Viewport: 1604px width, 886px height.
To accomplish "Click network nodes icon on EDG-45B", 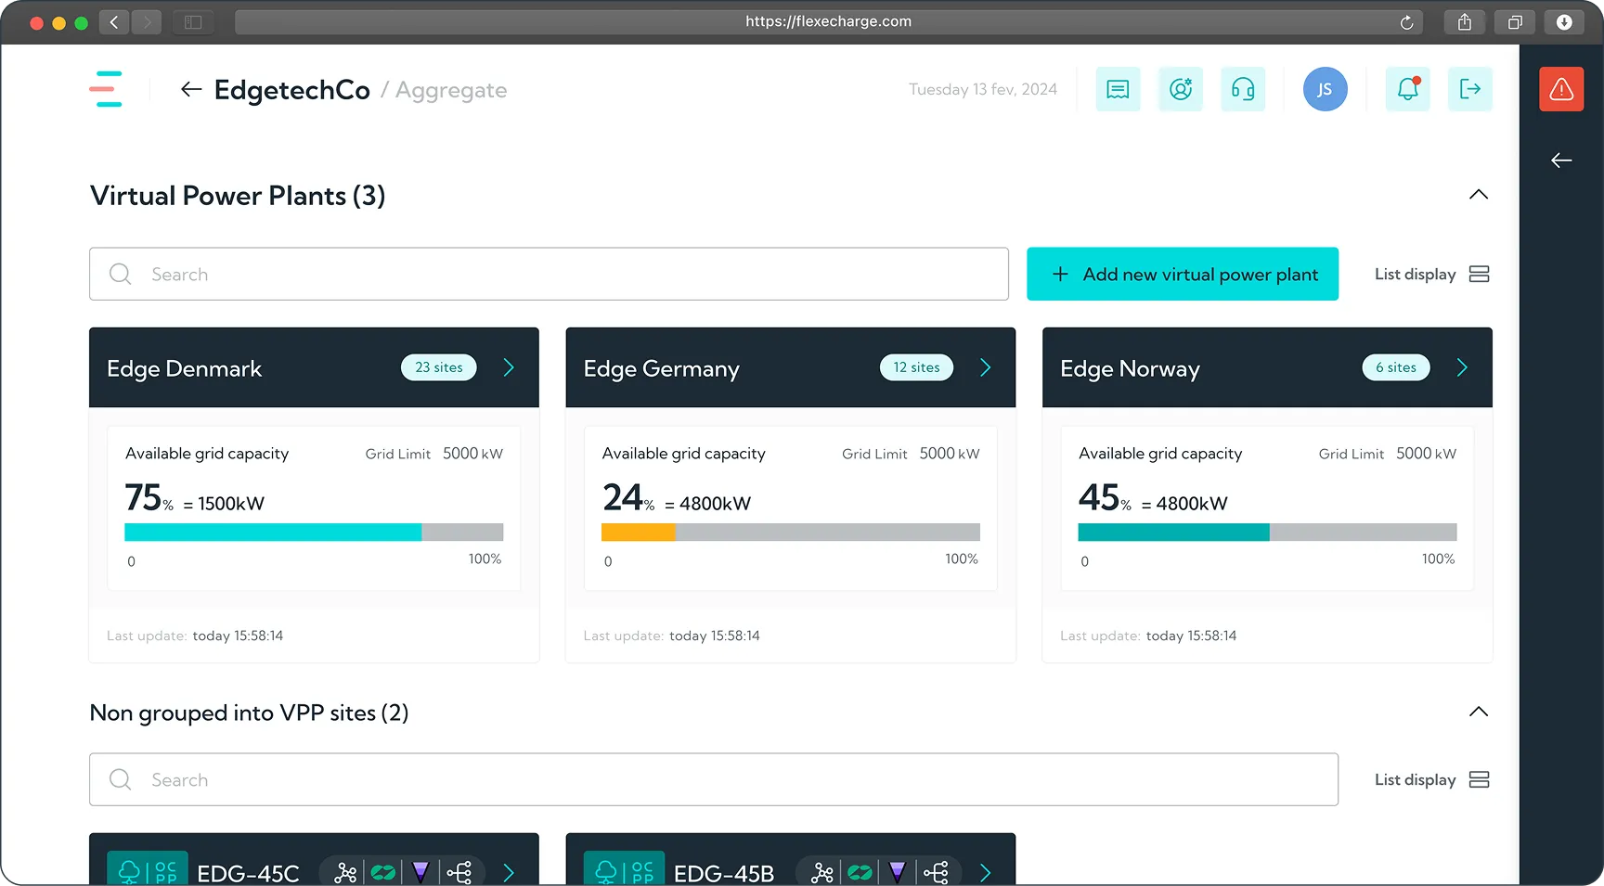I will (x=822, y=873).
